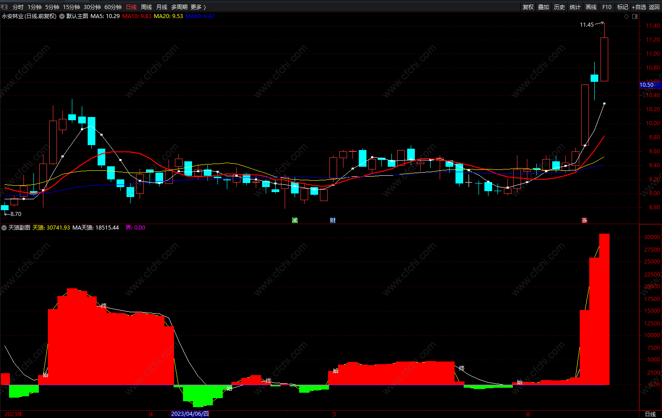Image resolution: width=662 pixels, height=418 pixels.
Task: Click the MA天狼: 18515.44 label
Action: click(x=96, y=228)
